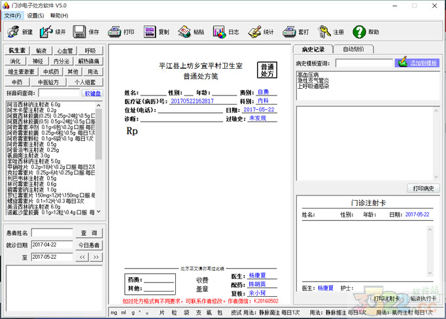Select 利巴韦林注射液 0.5g in drug list
Screen dimensions: 446x319
pyautogui.click(x=32, y=178)
